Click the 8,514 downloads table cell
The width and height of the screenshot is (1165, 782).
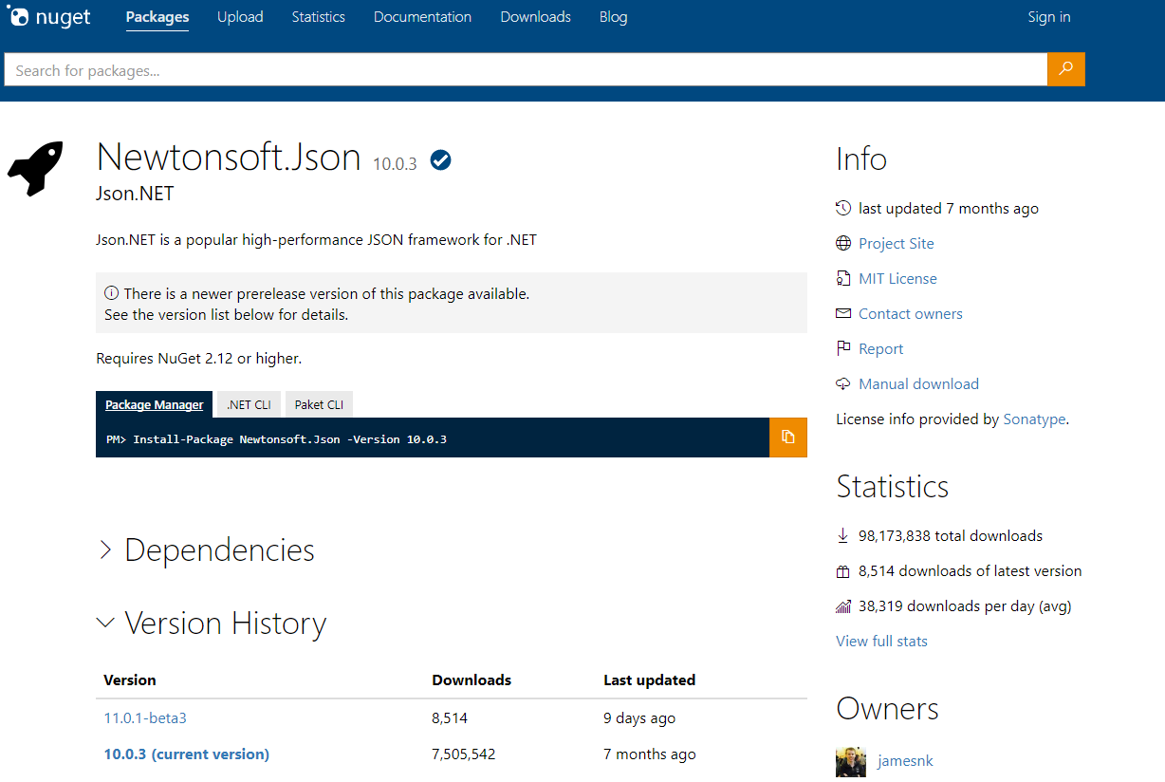pyautogui.click(x=450, y=717)
